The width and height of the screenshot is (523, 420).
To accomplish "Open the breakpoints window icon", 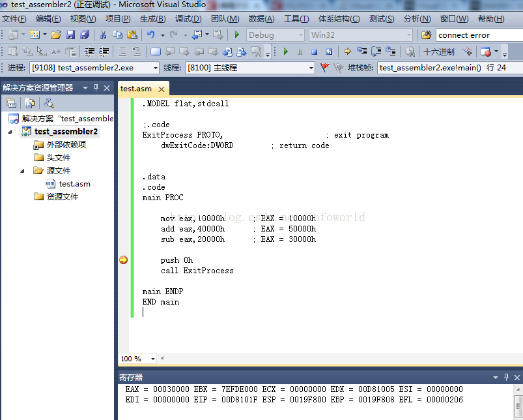I will [486, 52].
